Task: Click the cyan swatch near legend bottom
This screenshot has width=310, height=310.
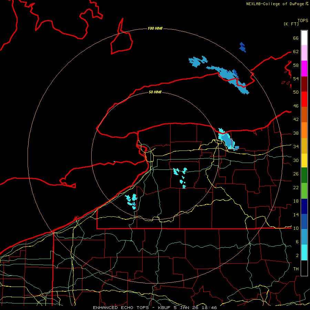Action: point(304,252)
